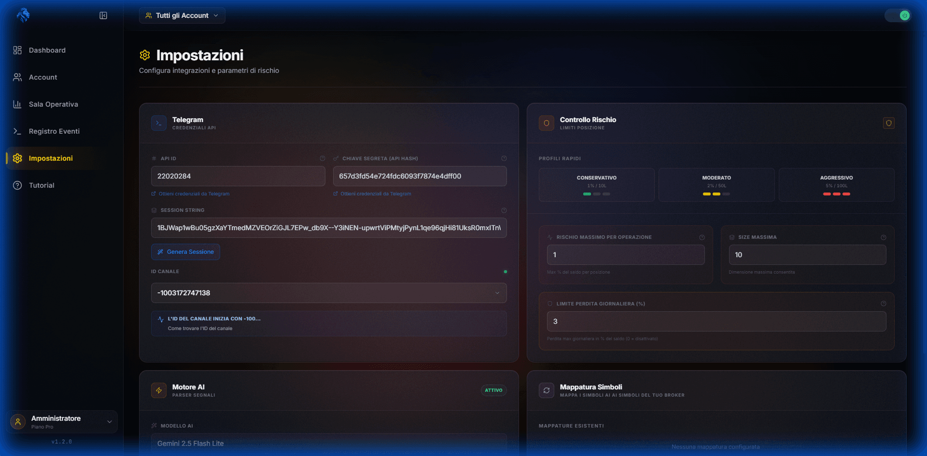Click the Genera Sessione button
Viewport: 927px width, 456px height.
(x=185, y=252)
